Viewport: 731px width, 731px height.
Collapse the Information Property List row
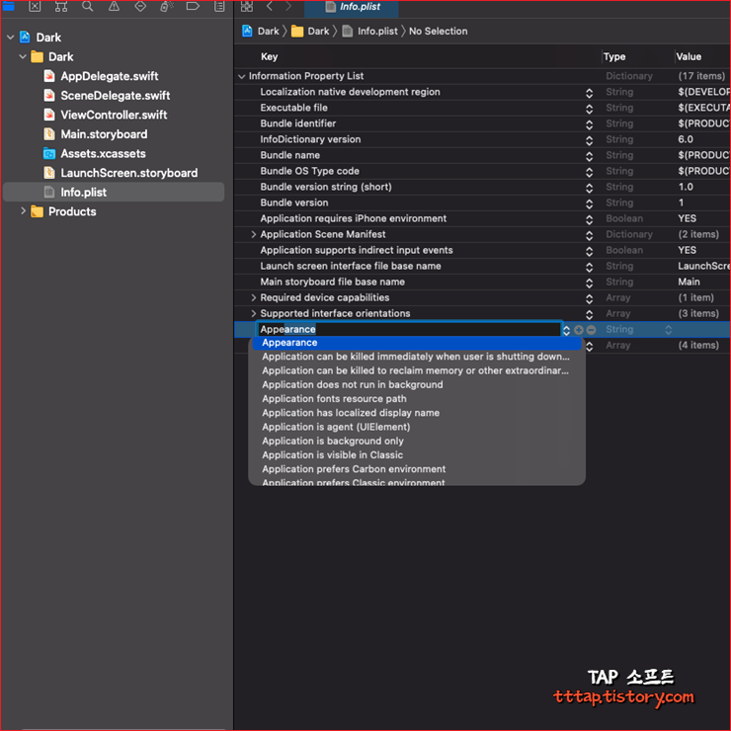241,76
